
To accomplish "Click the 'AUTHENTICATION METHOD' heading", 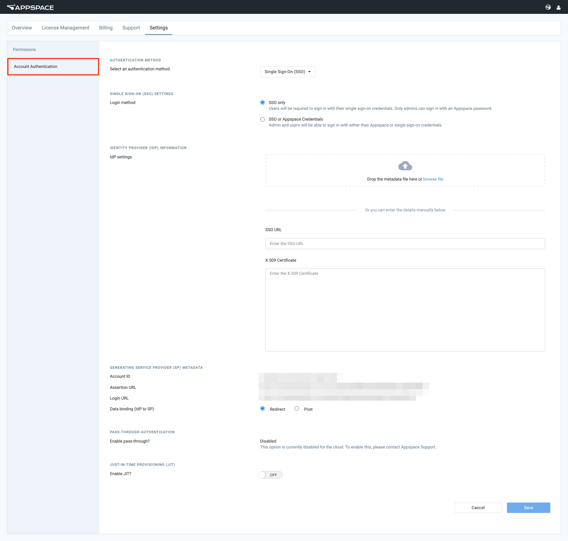I will (136, 60).
